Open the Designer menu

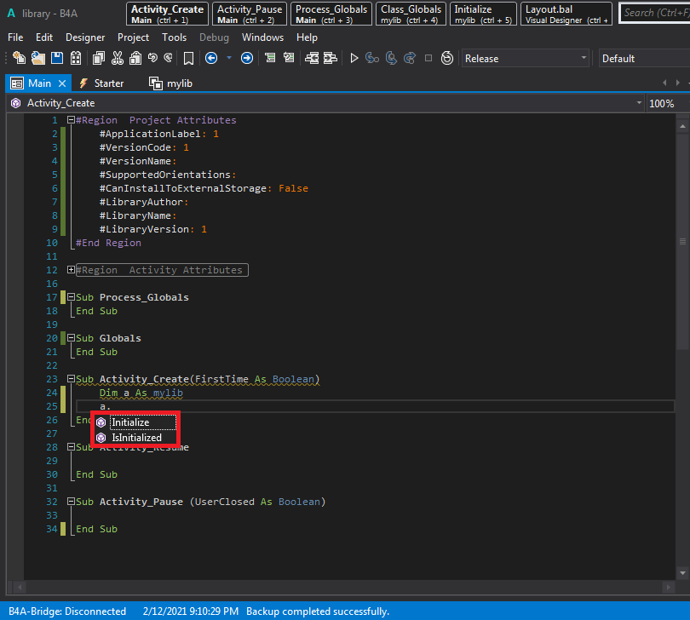[x=85, y=37]
